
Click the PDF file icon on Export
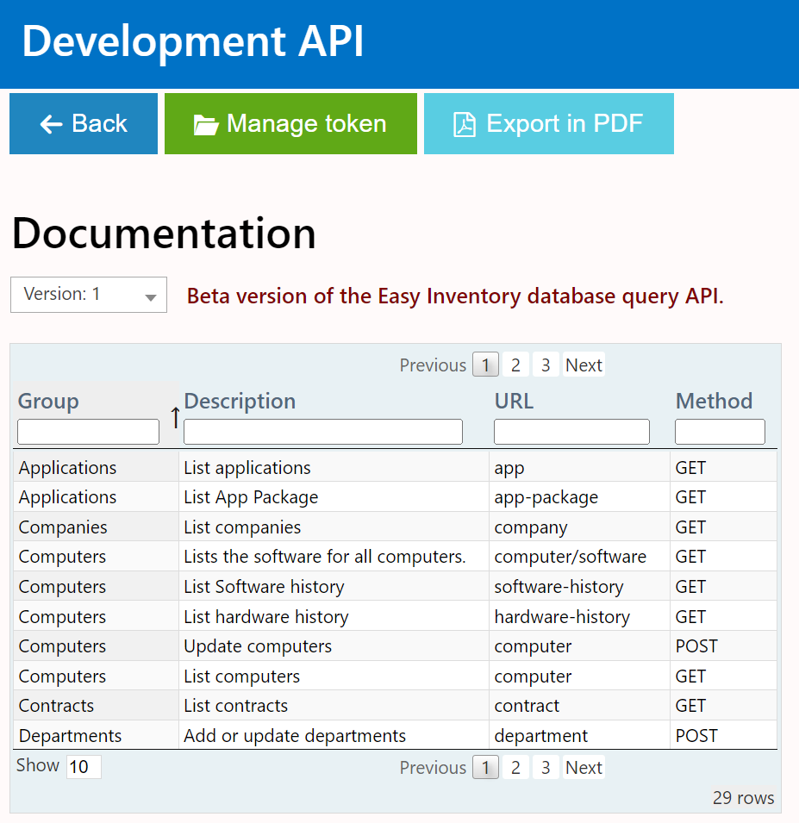pyautogui.click(x=465, y=125)
